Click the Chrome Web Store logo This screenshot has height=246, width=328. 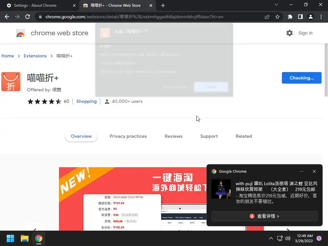click(20, 33)
